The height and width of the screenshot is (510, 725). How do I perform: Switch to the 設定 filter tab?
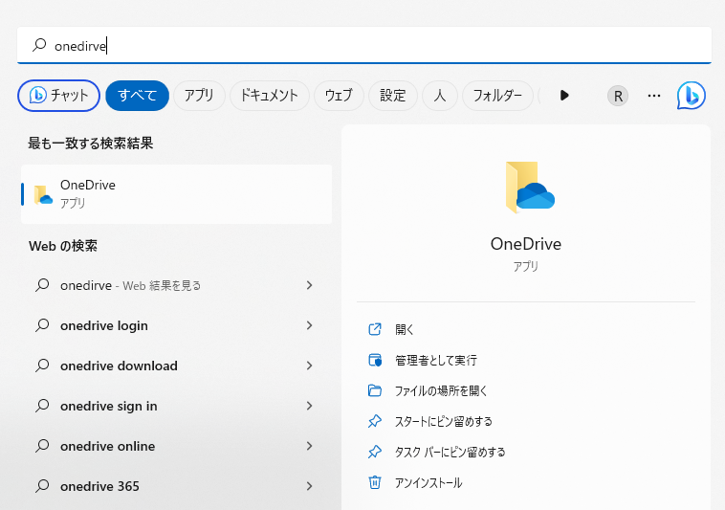[x=393, y=96]
